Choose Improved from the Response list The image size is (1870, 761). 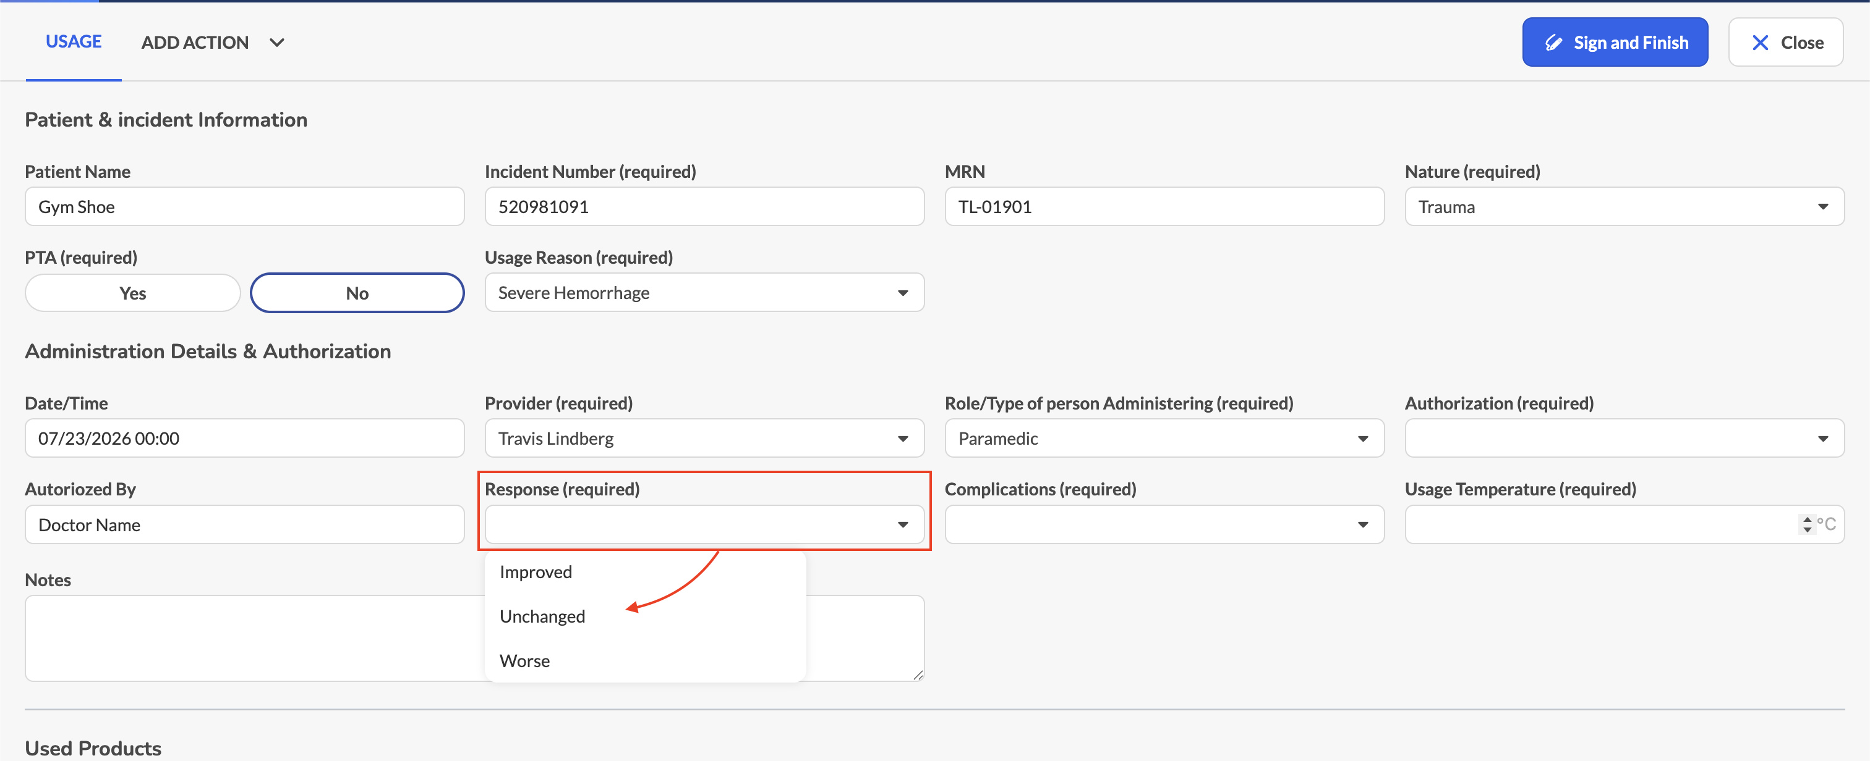644,573
